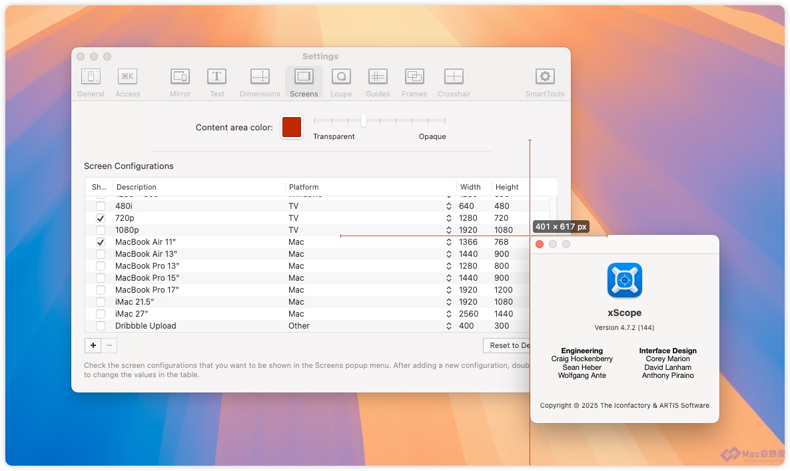Select the "Dribbble Upload" description cell

pyautogui.click(x=146, y=326)
